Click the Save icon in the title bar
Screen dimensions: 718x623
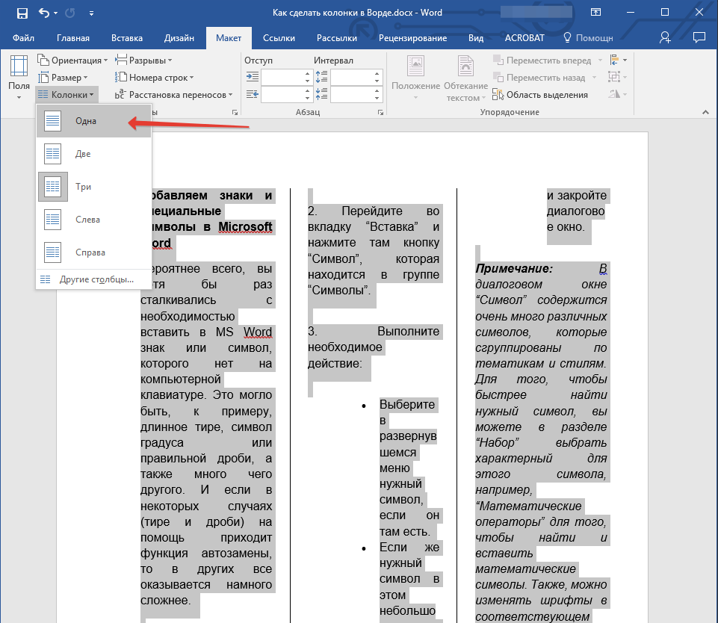click(x=22, y=13)
